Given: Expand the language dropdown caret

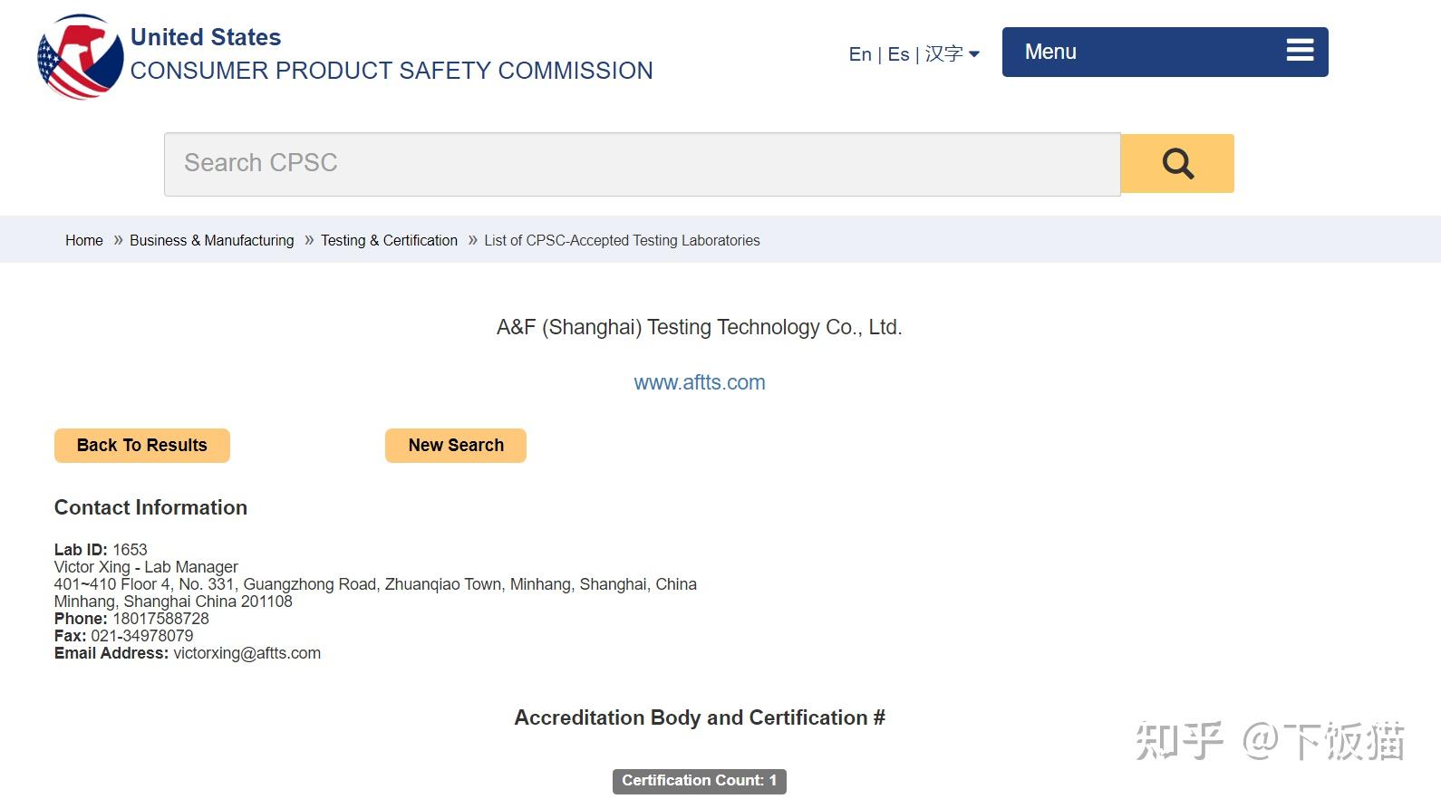Looking at the screenshot, I should point(974,54).
